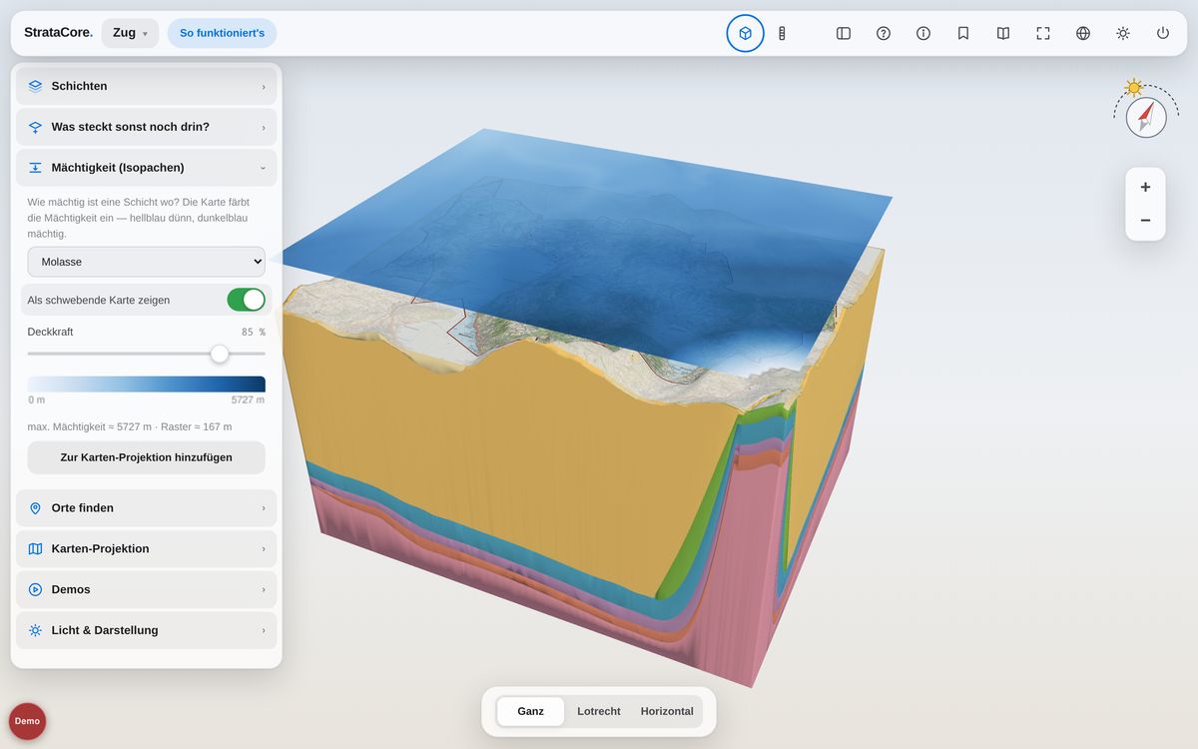The height and width of the screenshot is (749, 1198).
Task: Expand the Orte finden section
Action: (x=147, y=508)
